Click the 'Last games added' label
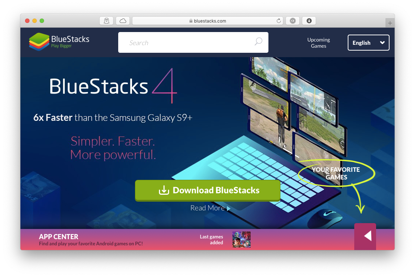415x277 pixels. click(211, 240)
